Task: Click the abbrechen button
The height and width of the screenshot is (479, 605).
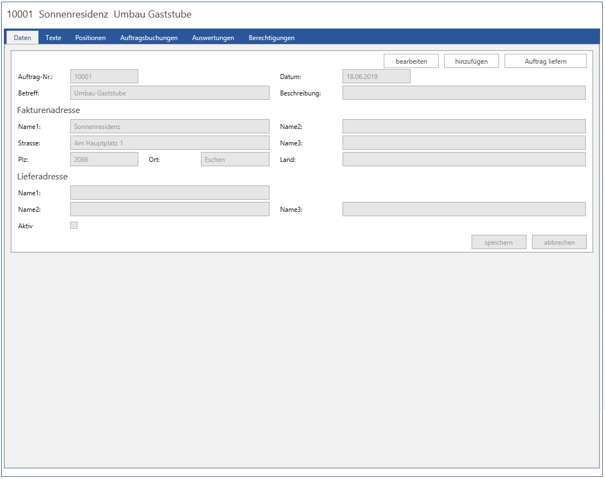Action: pos(559,242)
